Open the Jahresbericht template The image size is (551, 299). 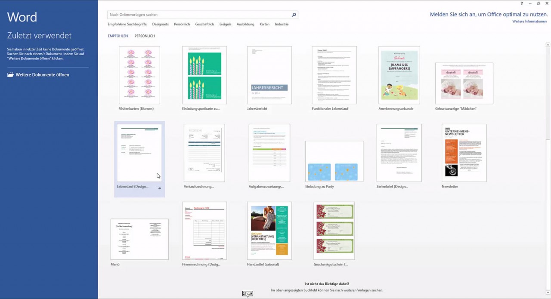[269, 75]
